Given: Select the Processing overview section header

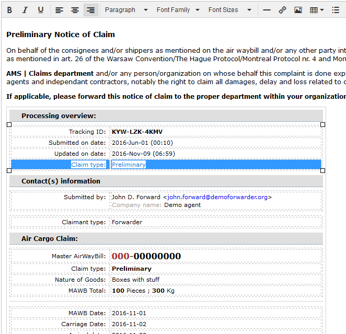Looking at the screenshot, I should (x=59, y=116).
